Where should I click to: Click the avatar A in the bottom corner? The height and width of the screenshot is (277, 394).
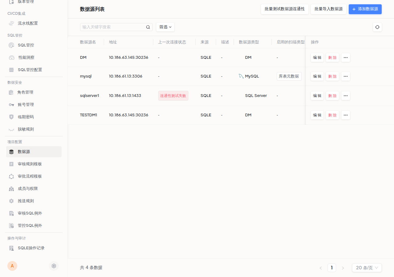12,266
